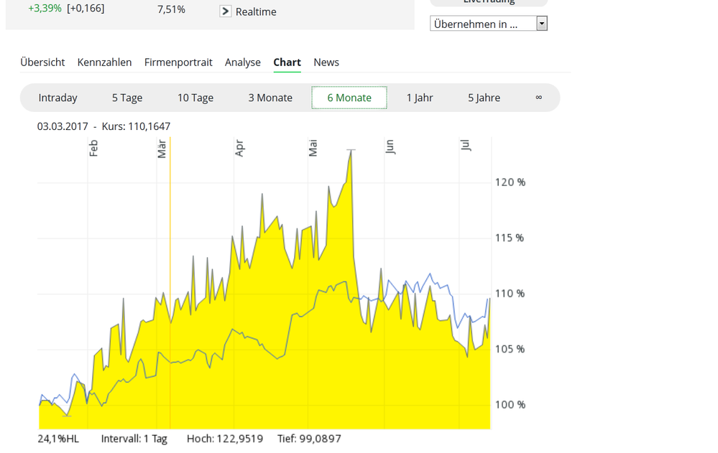Switch to the Chart tab
This screenshot has width=718, height=453.
(x=287, y=62)
